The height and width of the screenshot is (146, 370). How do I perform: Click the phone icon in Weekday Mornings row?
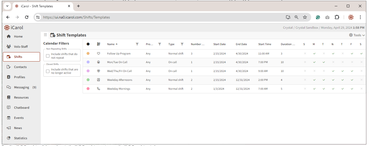99,89
